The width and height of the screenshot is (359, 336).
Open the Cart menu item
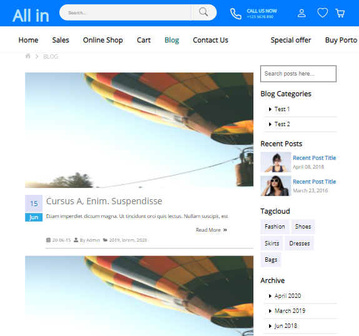[144, 40]
